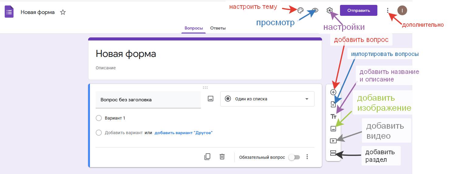
Task: Delete the question with trash icon
Action: pyautogui.click(x=222, y=157)
